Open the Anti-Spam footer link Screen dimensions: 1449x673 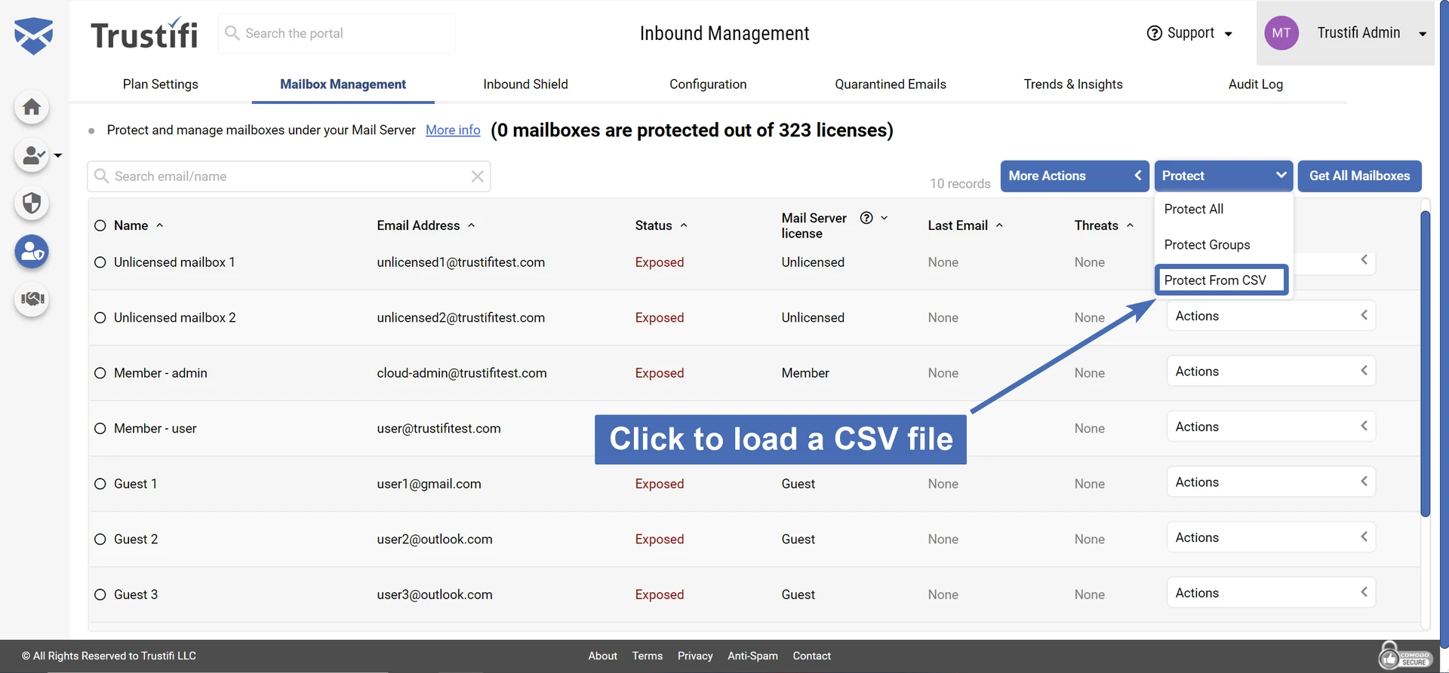[752, 656]
